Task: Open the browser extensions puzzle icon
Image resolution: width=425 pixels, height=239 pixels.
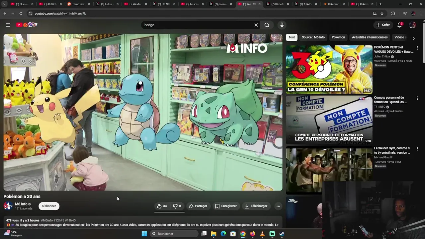Action: pos(393,13)
